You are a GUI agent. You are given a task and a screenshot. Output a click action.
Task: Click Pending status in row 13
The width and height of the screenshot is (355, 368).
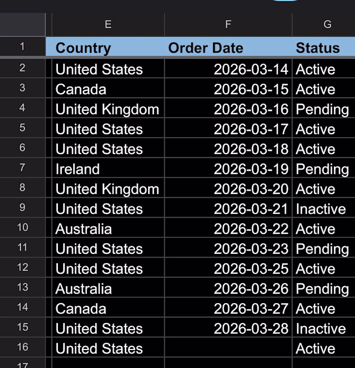coord(324,288)
